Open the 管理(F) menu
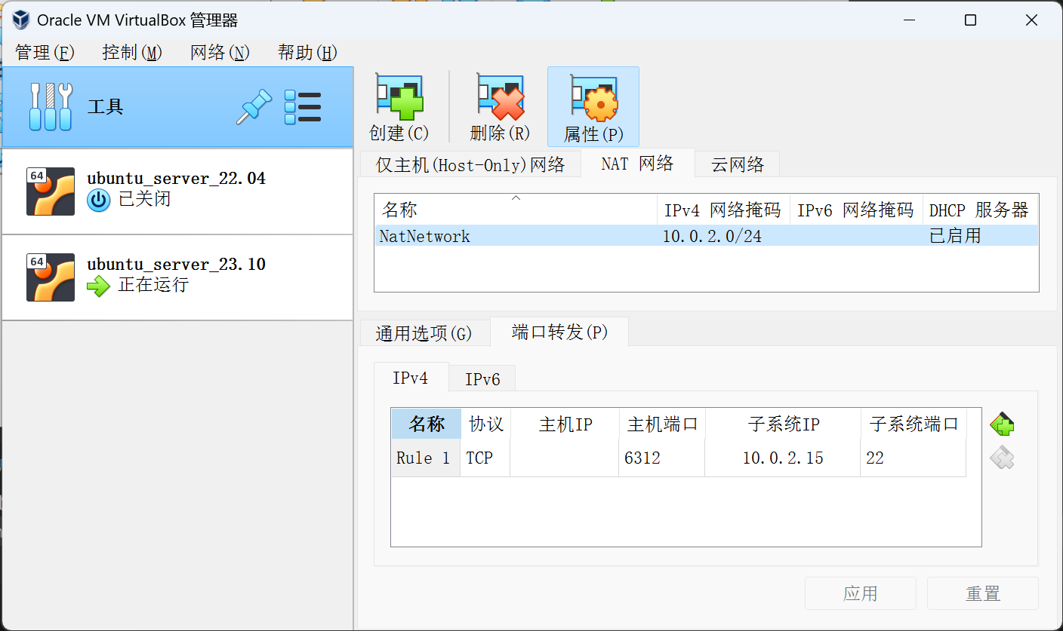The width and height of the screenshot is (1063, 631). (45, 52)
